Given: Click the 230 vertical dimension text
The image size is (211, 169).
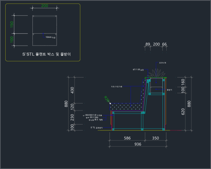Looking at the screenshot, I should [72, 117].
